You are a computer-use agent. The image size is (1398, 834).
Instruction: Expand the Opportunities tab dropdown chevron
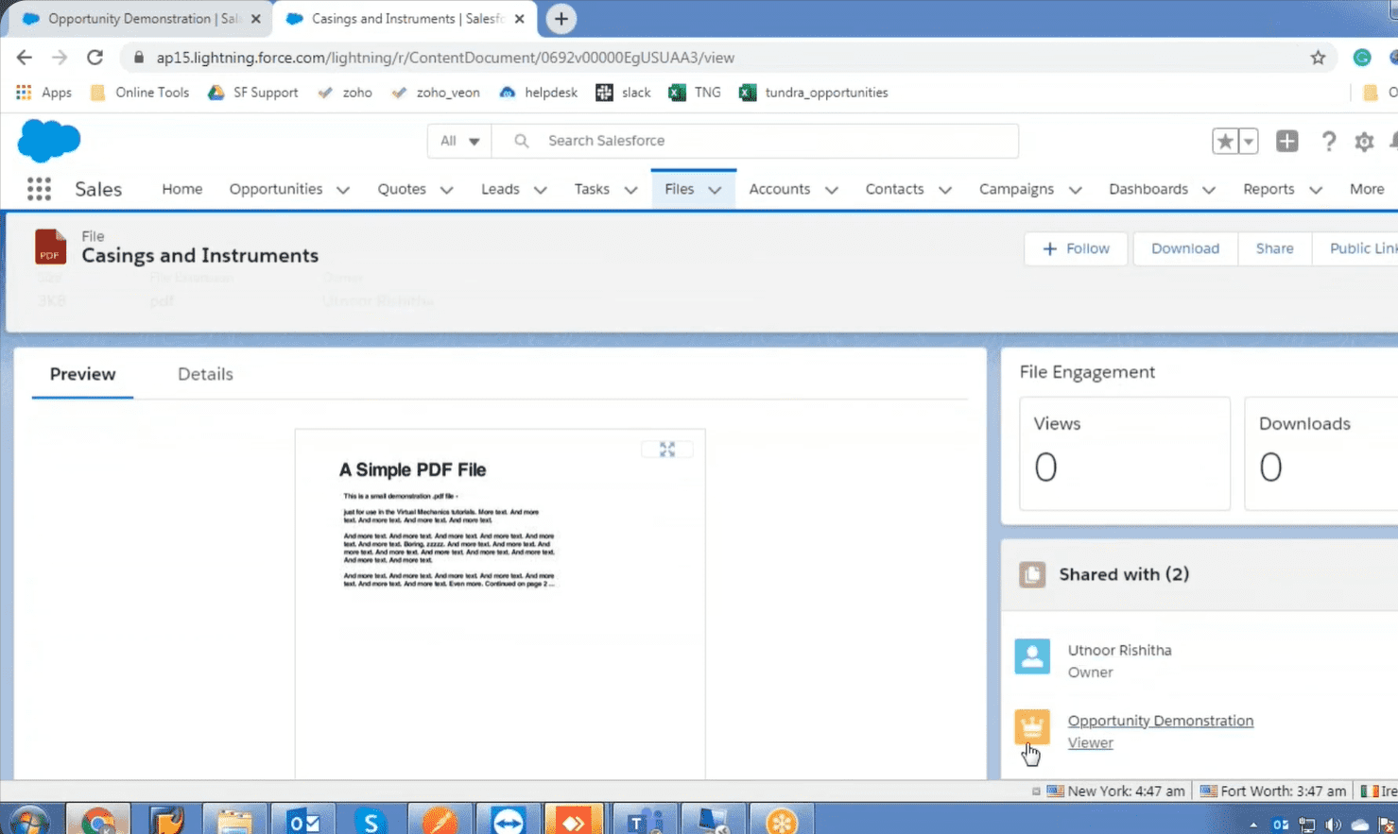[x=343, y=190]
